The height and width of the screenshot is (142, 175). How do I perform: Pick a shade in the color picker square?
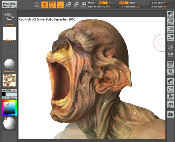(x=9, y=108)
